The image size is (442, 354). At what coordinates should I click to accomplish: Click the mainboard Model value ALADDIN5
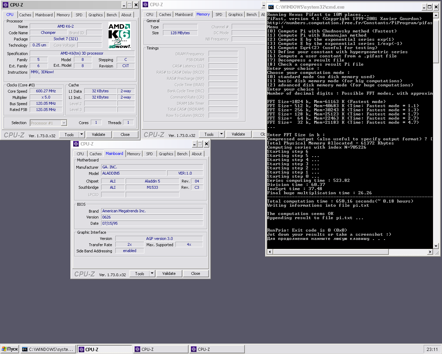(133, 173)
